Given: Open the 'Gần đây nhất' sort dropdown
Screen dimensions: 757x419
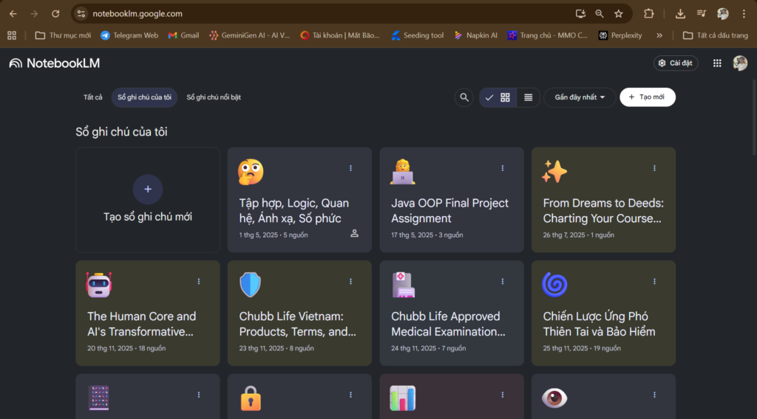Looking at the screenshot, I should [x=580, y=97].
